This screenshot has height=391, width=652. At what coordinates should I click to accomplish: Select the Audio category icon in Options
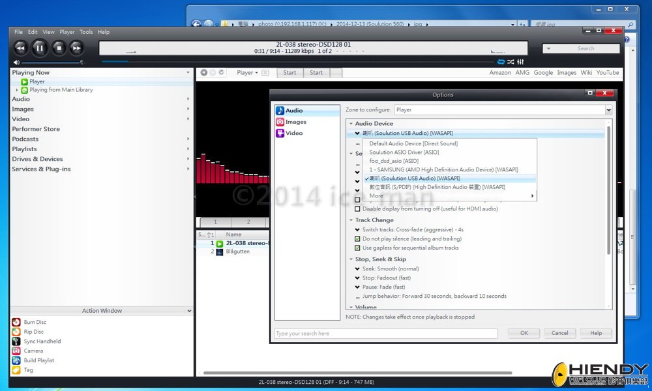coord(280,111)
